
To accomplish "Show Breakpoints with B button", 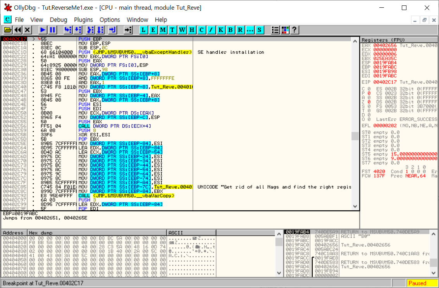I will click(x=231, y=30).
